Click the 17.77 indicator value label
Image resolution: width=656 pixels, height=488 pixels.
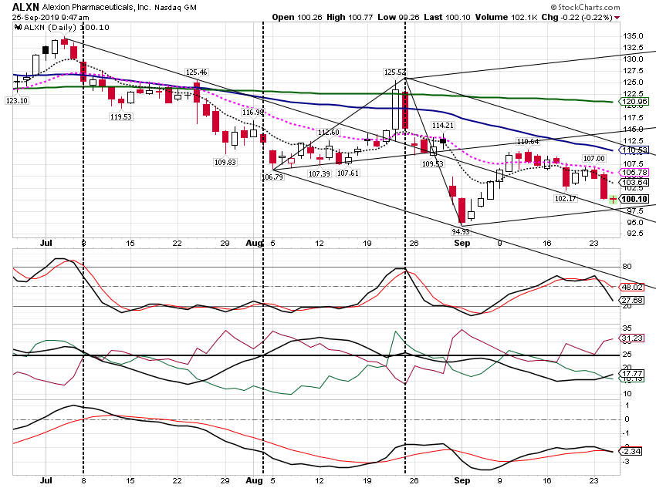pos(632,374)
